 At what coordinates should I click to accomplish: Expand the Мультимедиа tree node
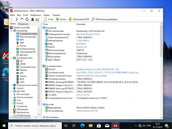click(x=11, y=94)
